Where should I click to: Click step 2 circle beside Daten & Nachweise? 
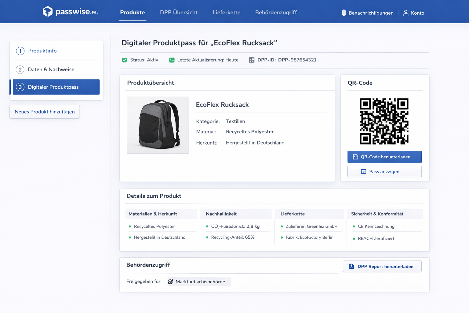click(x=20, y=70)
